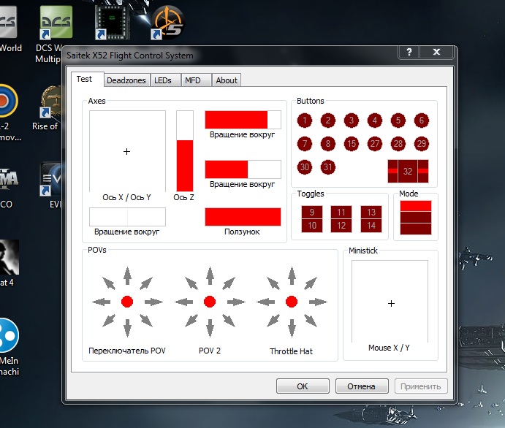The height and width of the screenshot is (428, 505).
Task: Click toggle indicator 11
Action: 341,212
